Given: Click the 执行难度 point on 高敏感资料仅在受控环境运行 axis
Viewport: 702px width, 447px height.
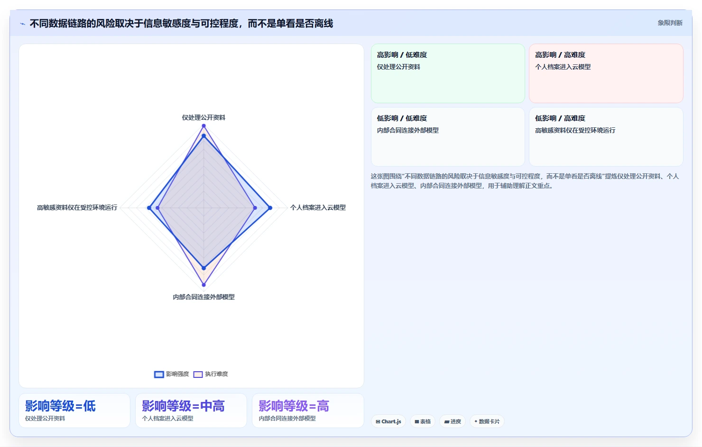Looking at the screenshot, I should [157, 208].
